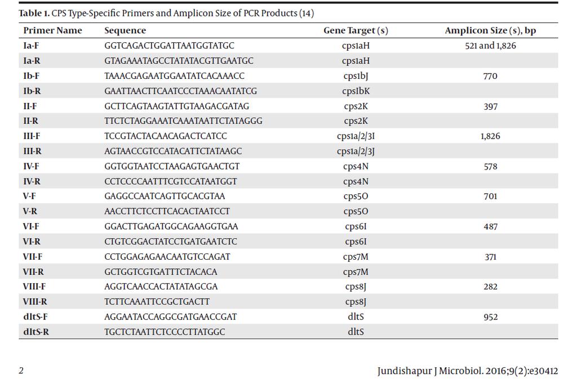Click primer name 'Ib-F'

[x=32, y=76]
